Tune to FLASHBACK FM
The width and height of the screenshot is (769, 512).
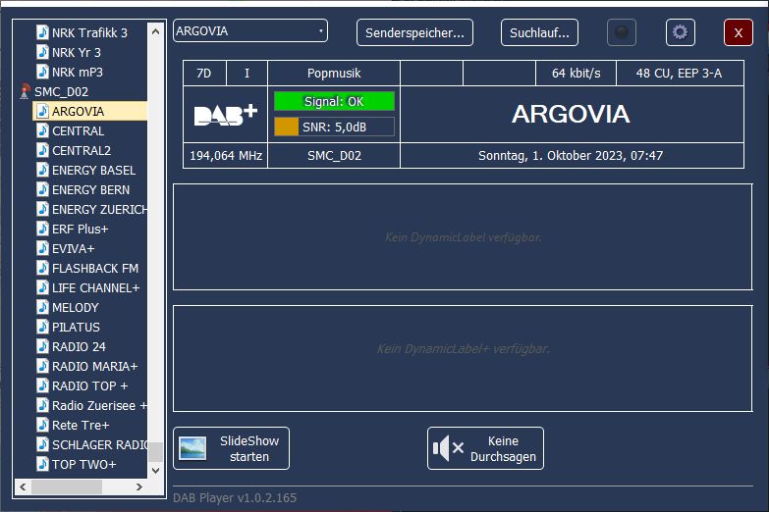95,268
